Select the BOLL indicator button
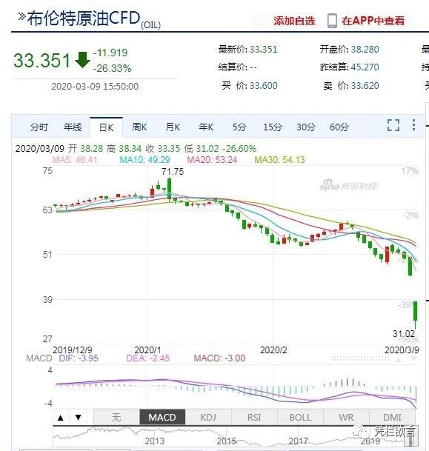Image resolution: width=429 pixels, height=451 pixels. [x=300, y=417]
